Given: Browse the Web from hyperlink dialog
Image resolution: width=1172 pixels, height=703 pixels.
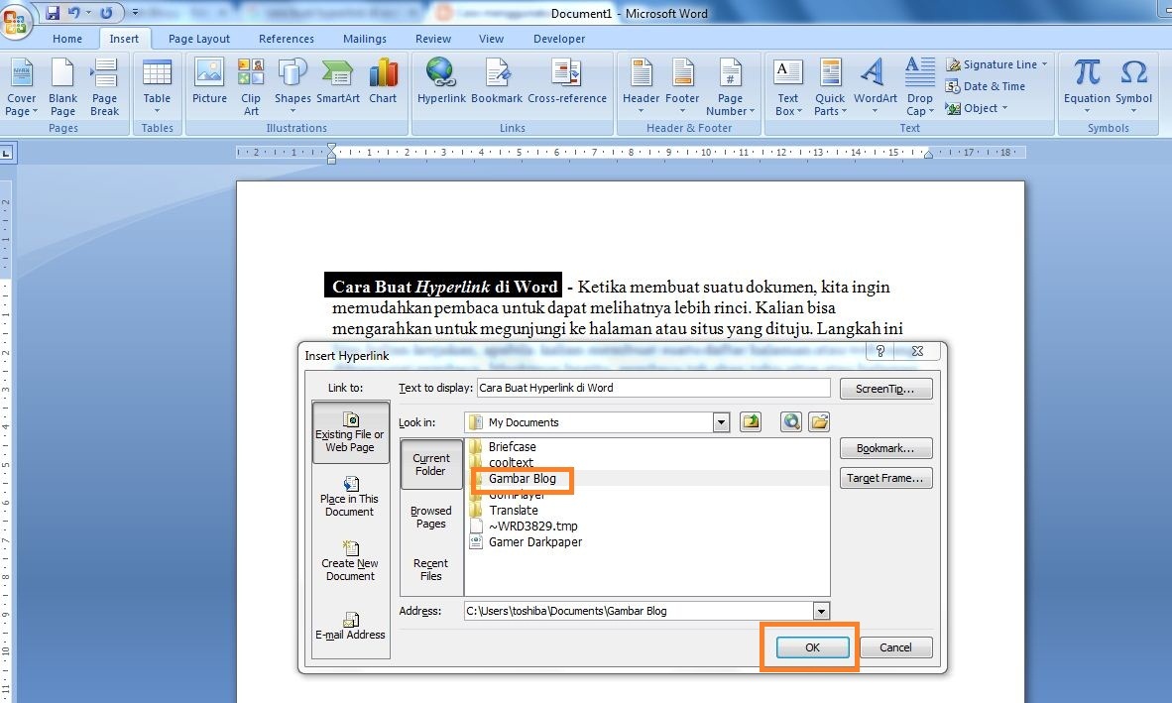Looking at the screenshot, I should [791, 422].
